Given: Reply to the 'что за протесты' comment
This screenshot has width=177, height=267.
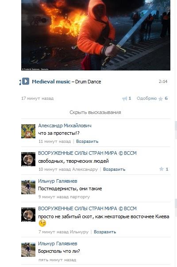Looking at the screenshot, I should pos(87,141).
